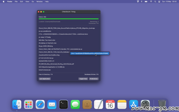179x112 pixels.
Task: Open Control Center in menu bar
Action: pyautogui.click(x=159, y=1)
